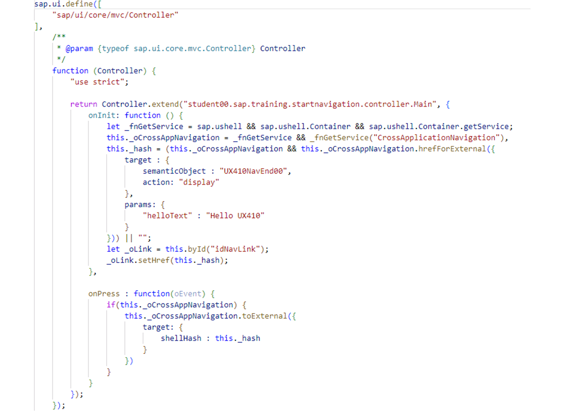Click the "helloText" : "Hello UX410" line
564x411 pixels.
(203, 216)
